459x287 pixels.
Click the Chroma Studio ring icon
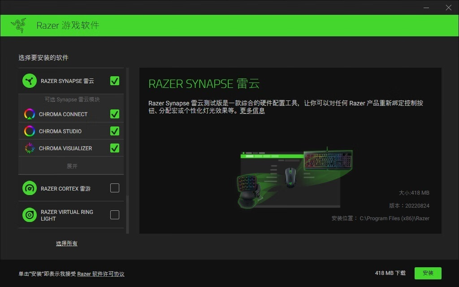(x=29, y=131)
